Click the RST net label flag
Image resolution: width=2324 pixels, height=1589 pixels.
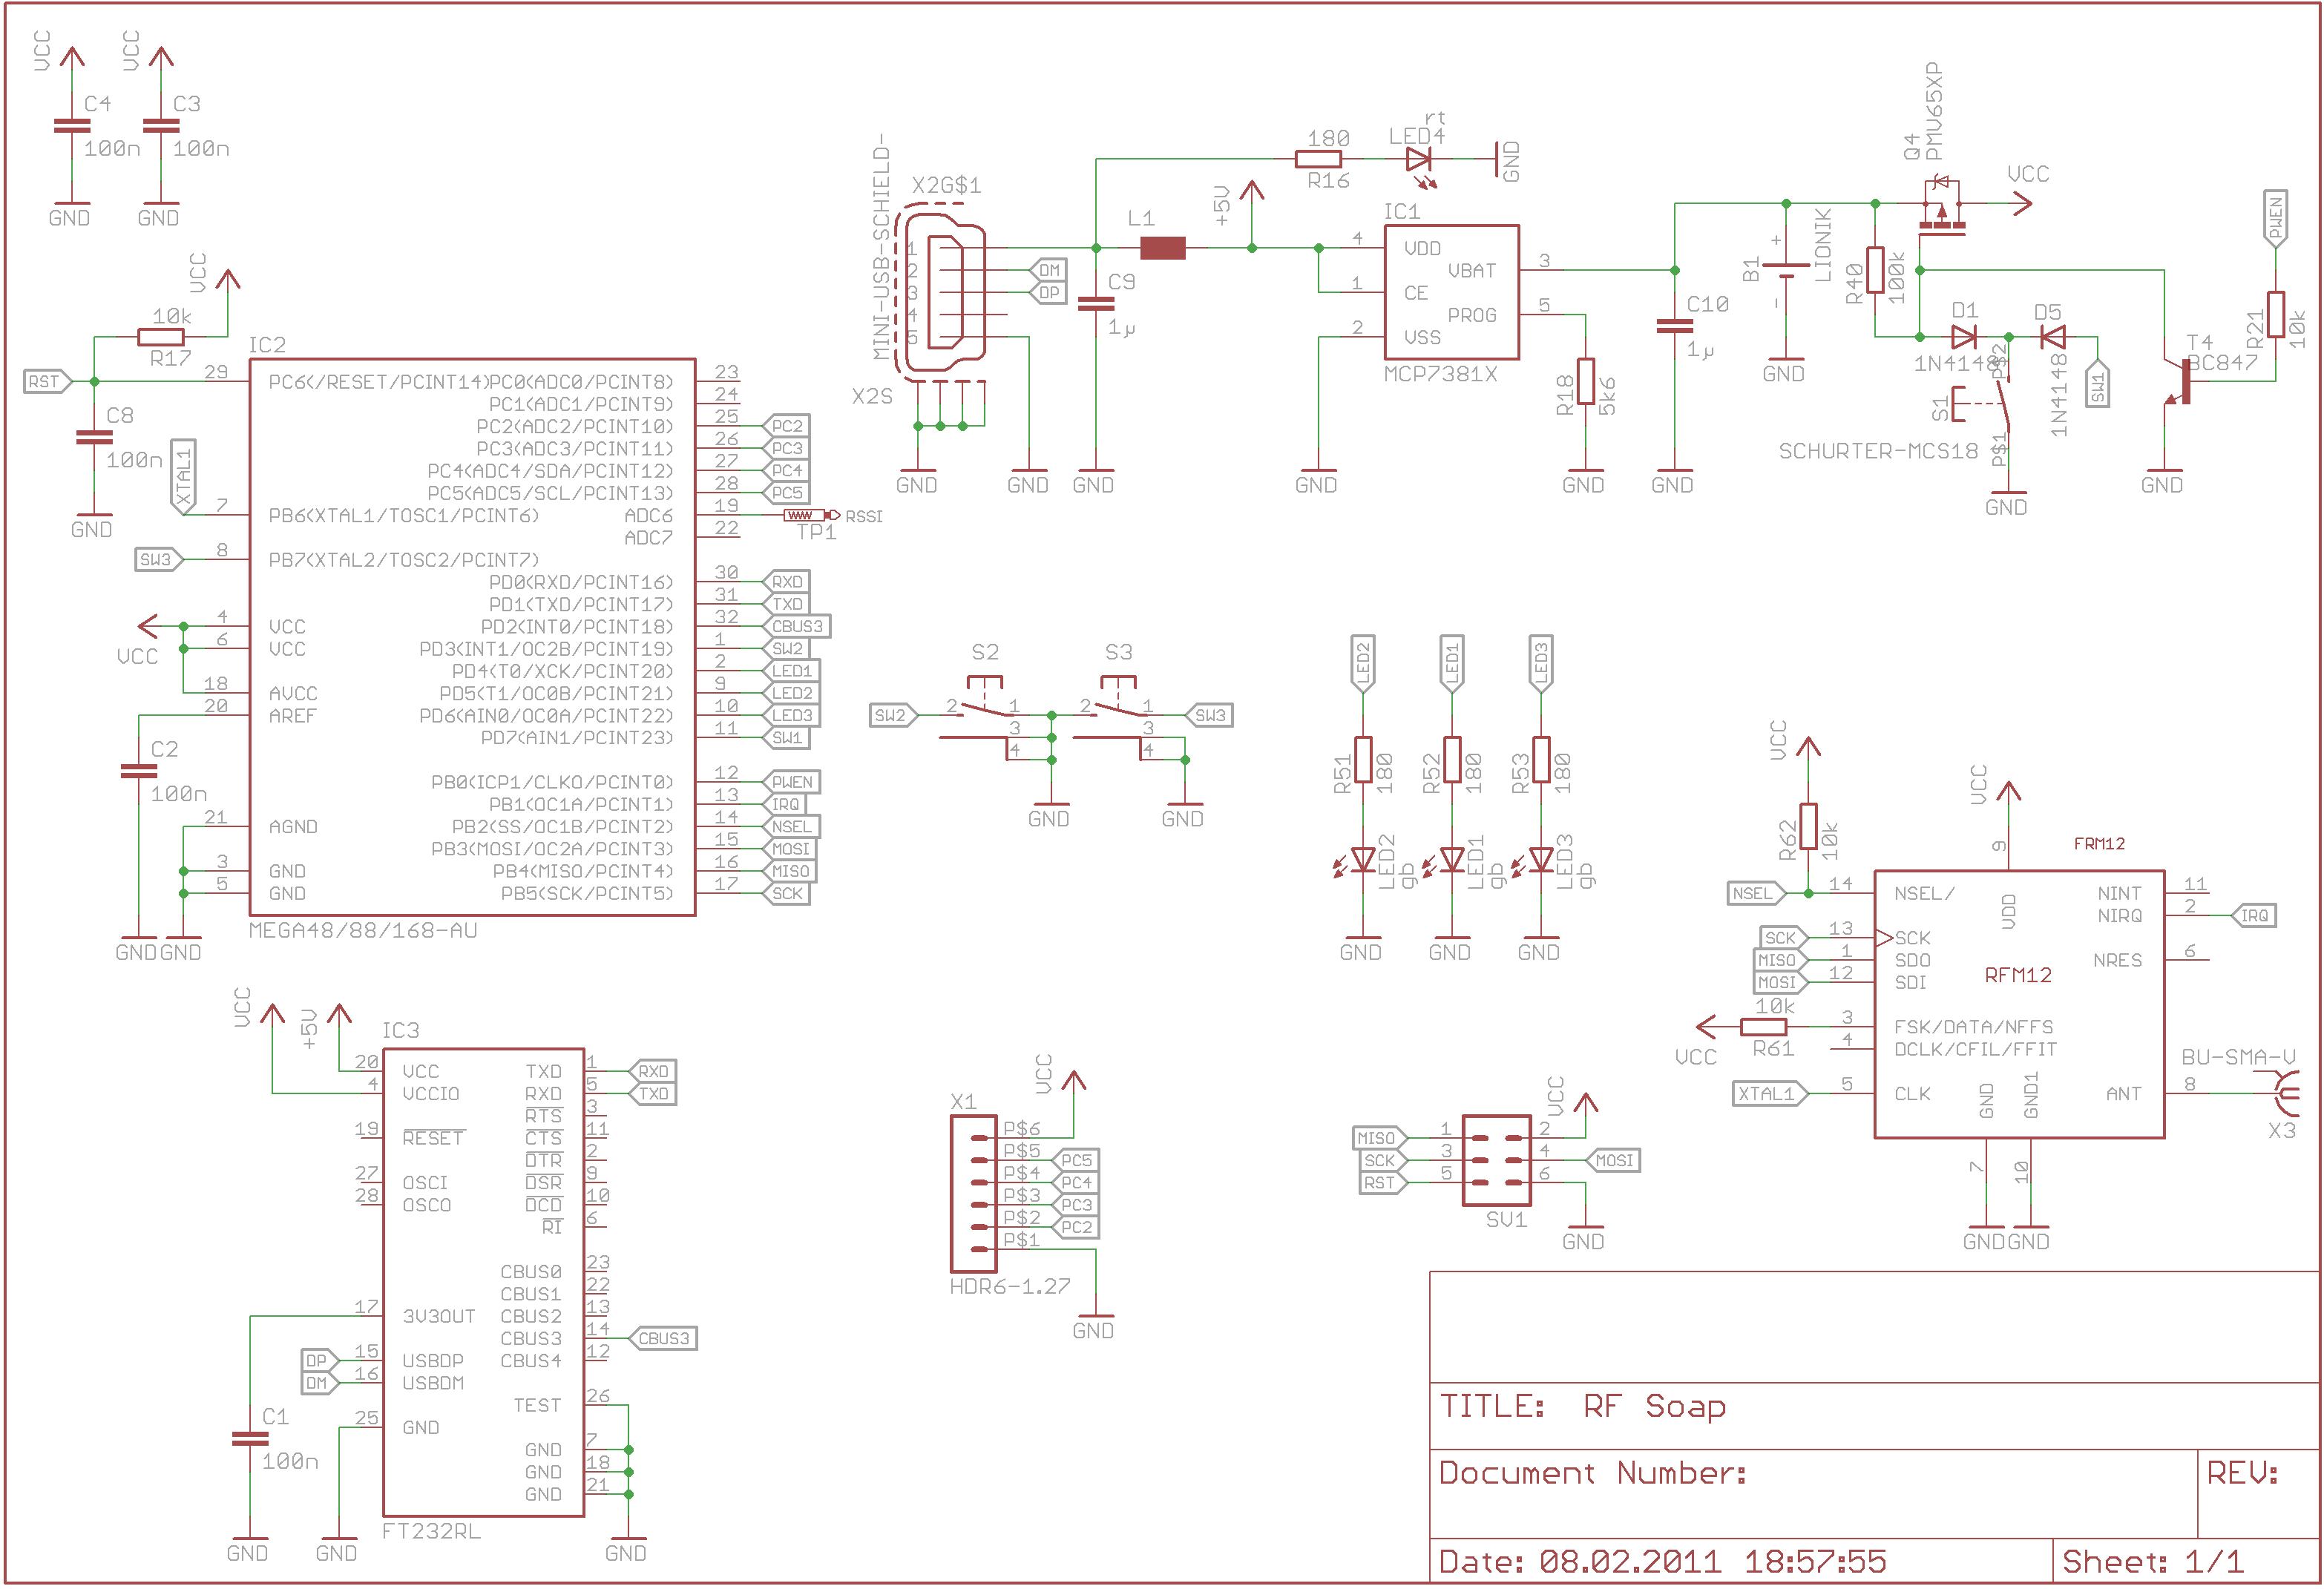pyautogui.click(x=48, y=382)
